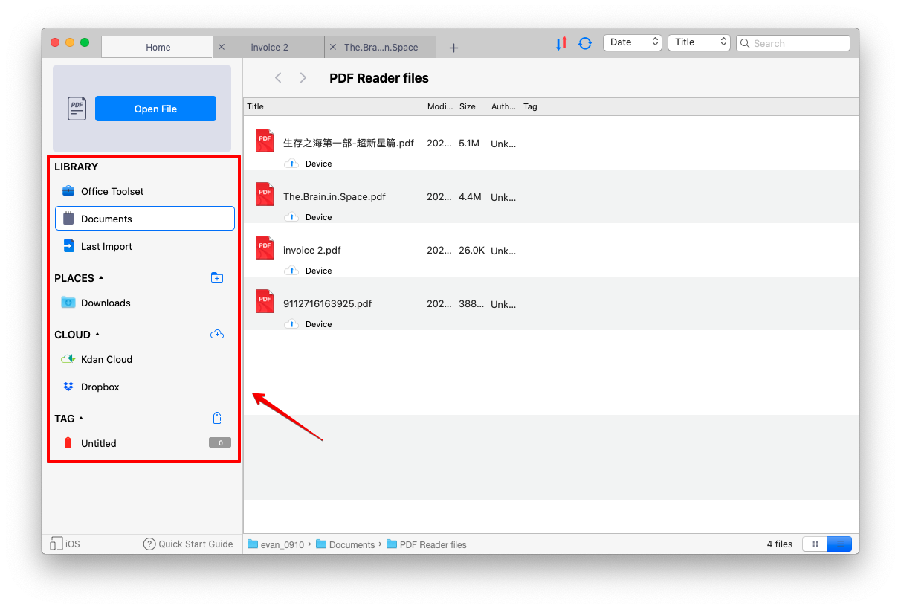Click the 5.1M size cell
The image size is (901, 609).
pos(469,144)
